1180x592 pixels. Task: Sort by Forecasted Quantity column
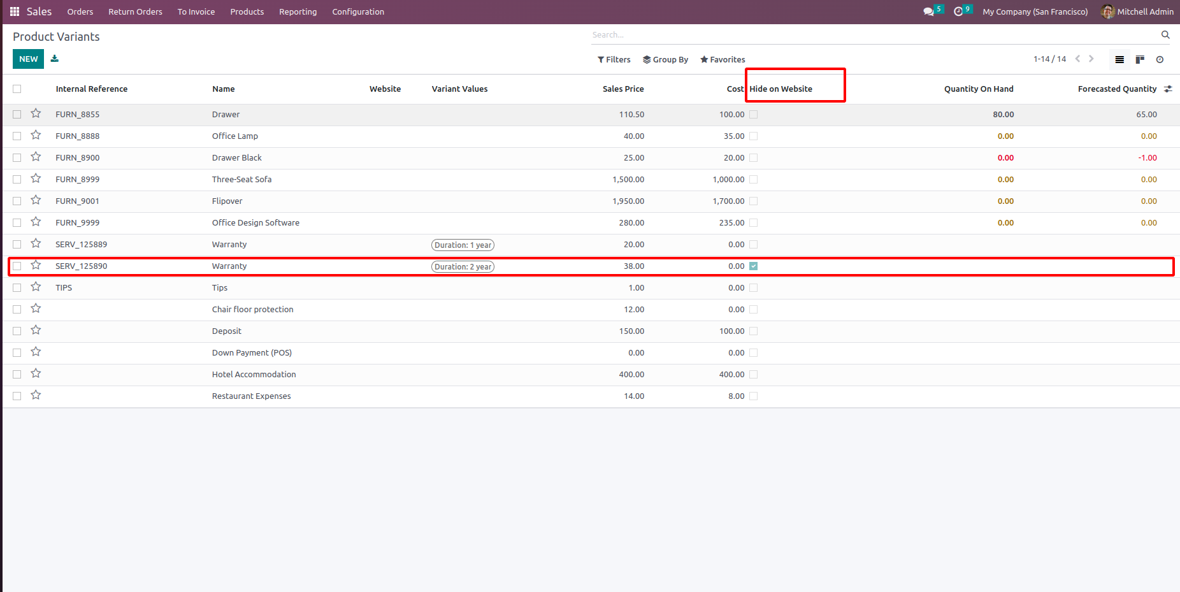coord(1118,89)
